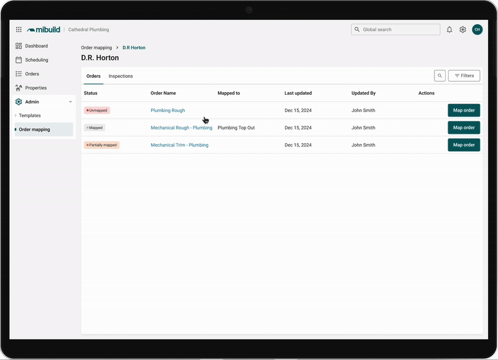Viewport: 498px width, 360px height.
Task: Click the mibuild logo
Action: click(x=44, y=29)
